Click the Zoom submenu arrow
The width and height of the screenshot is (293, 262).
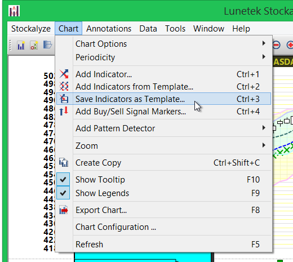[264, 145]
